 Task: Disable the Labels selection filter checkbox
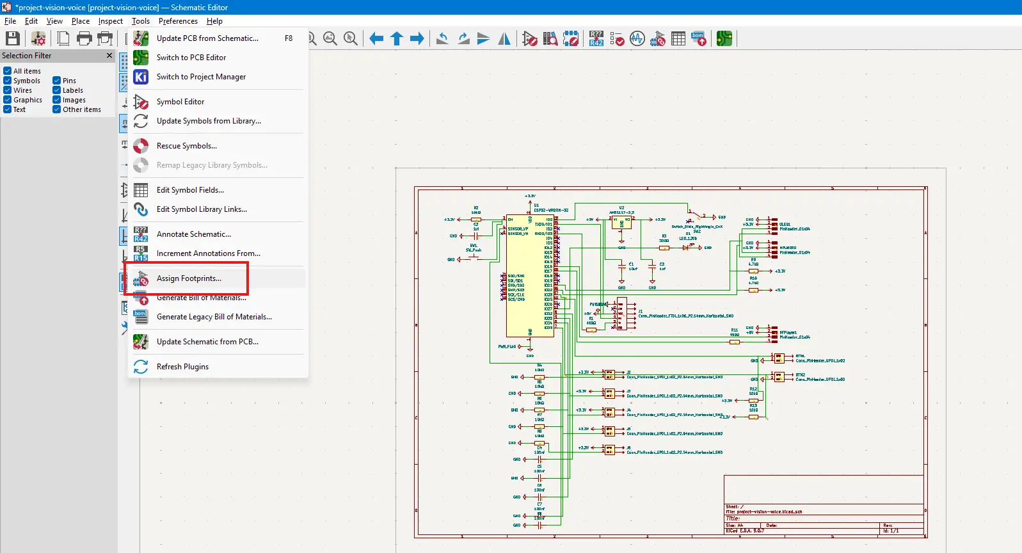(57, 90)
